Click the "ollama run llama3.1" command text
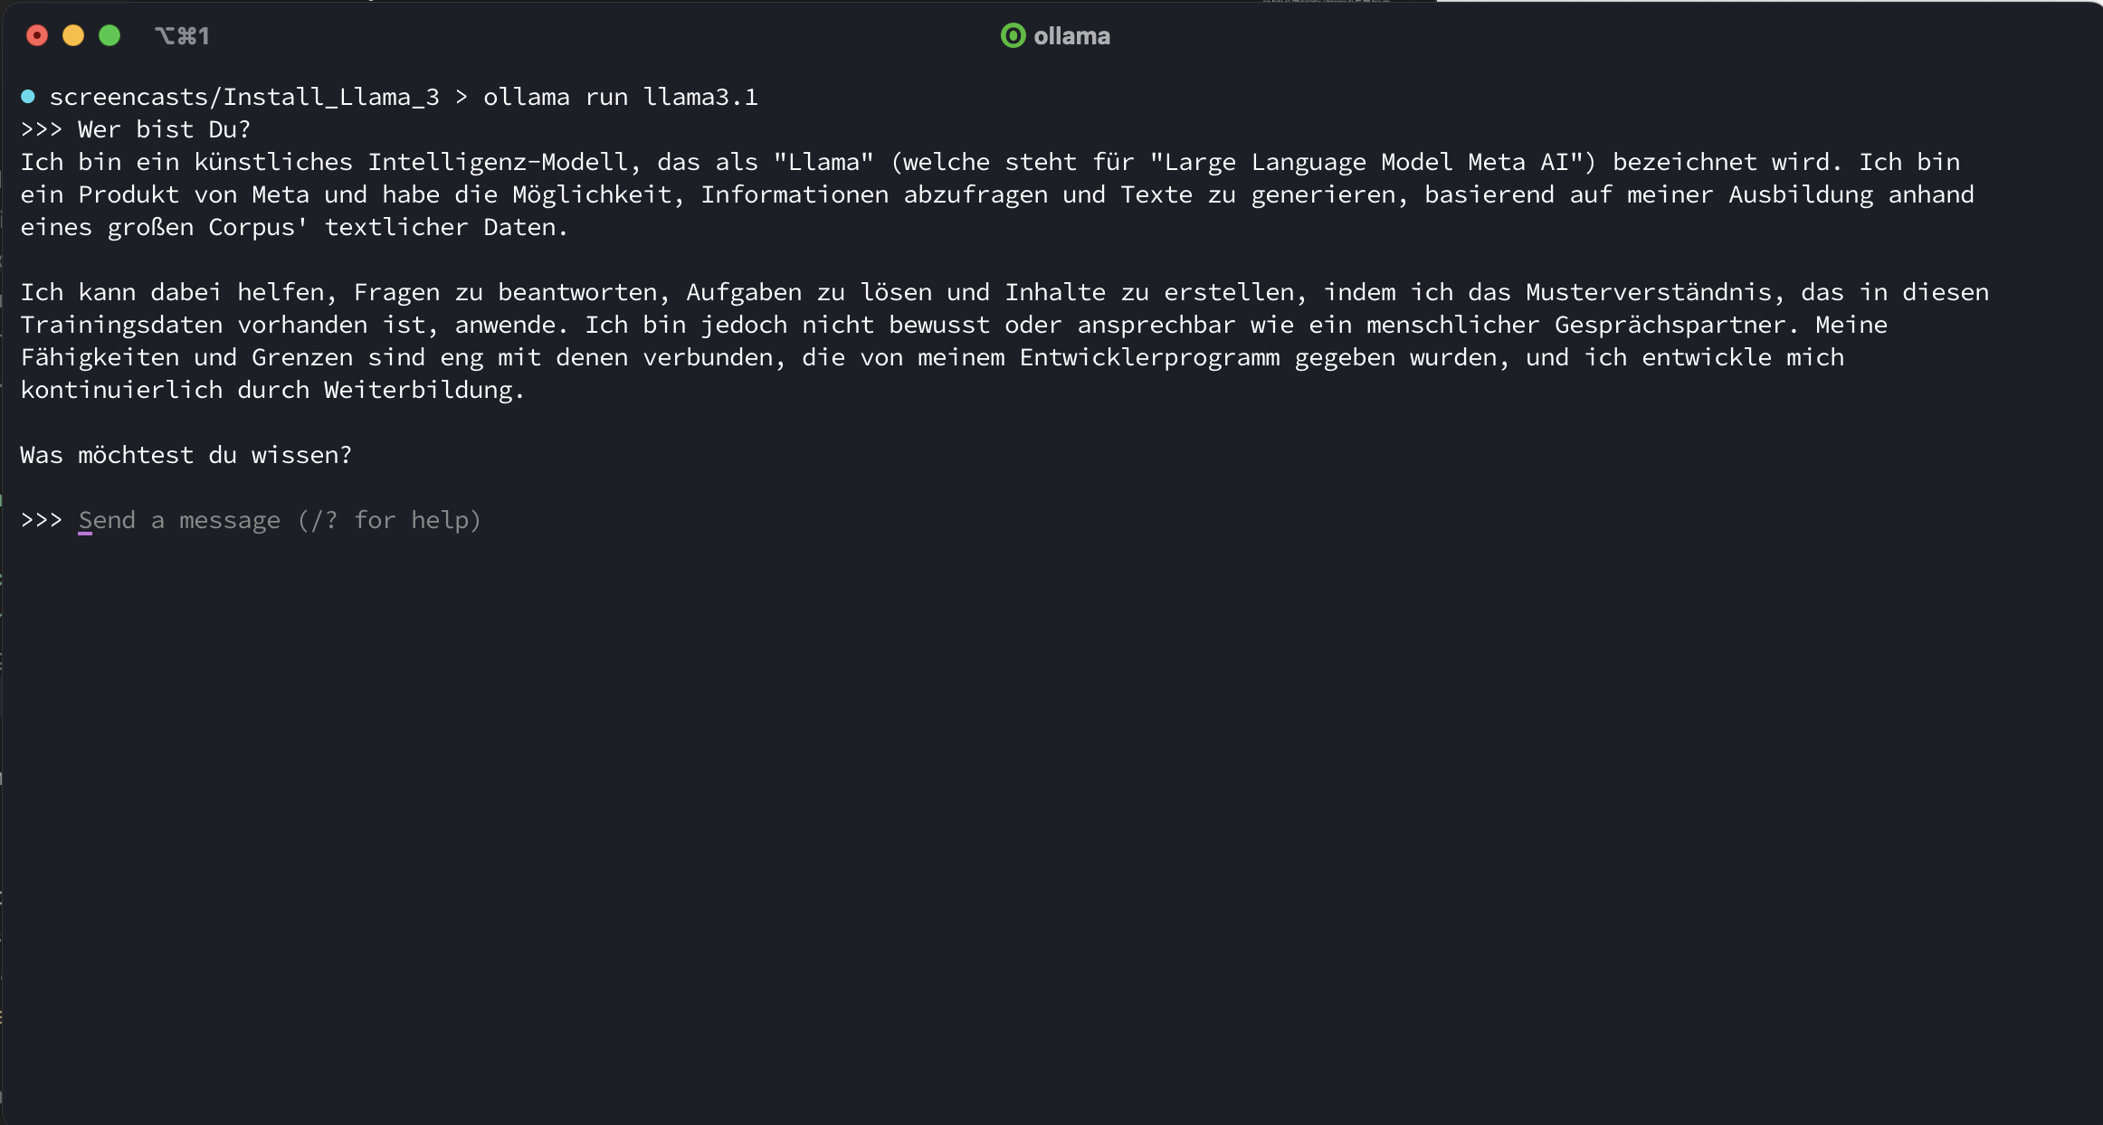 (620, 97)
